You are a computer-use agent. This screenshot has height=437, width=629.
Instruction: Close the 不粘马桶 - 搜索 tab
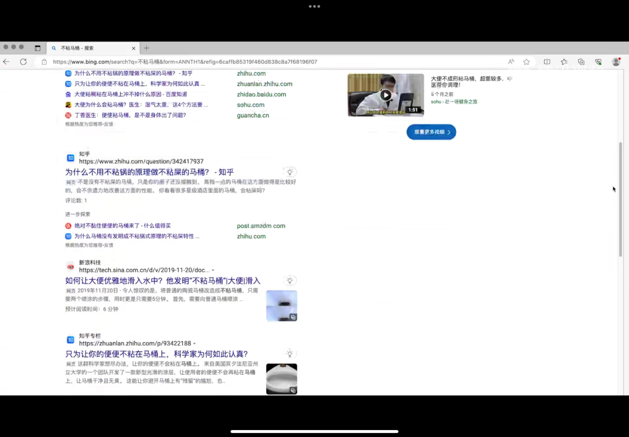pyautogui.click(x=133, y=48)
